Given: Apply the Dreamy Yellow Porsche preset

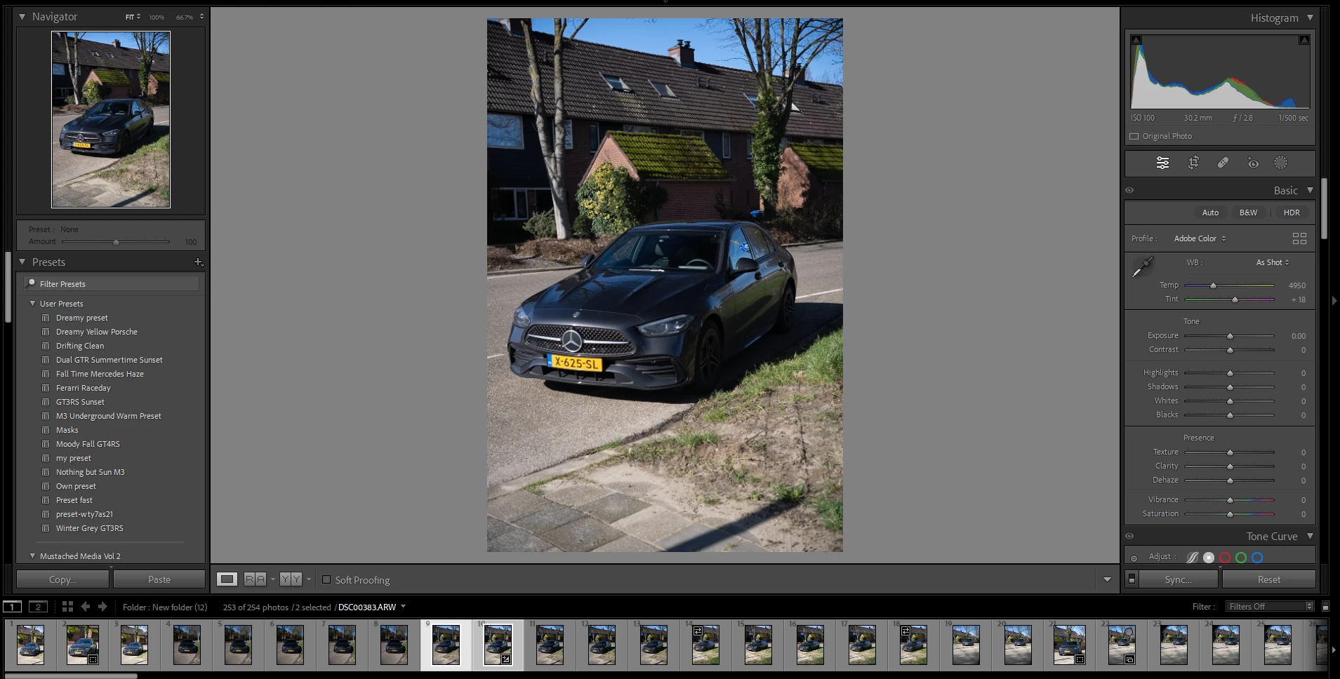Looking at the screenshot, I should click(x=97, y=332).
